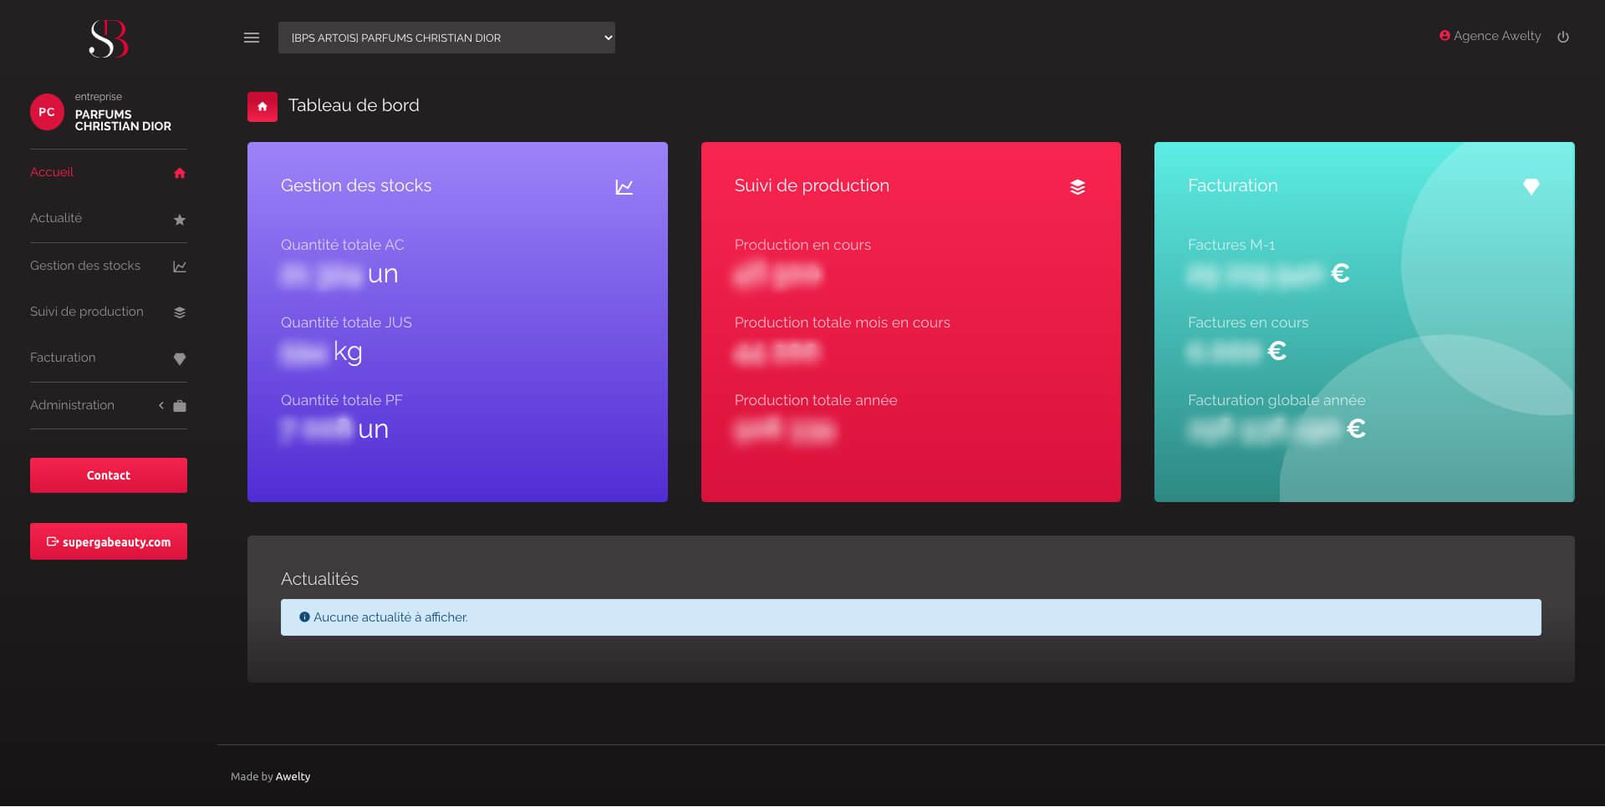This screenshot has height=807, width=1605.
Task: Select the Facturation globale année label
Action: click(1276, 400)
